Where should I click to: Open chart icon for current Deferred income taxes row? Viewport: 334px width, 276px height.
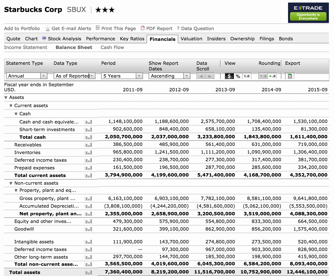point(89,160)
